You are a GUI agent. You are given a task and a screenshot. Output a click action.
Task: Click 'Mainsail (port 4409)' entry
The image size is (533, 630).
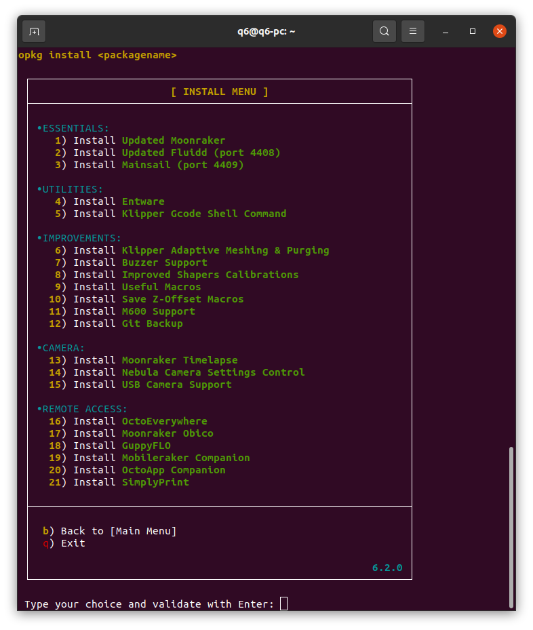(x=183, y=165)
